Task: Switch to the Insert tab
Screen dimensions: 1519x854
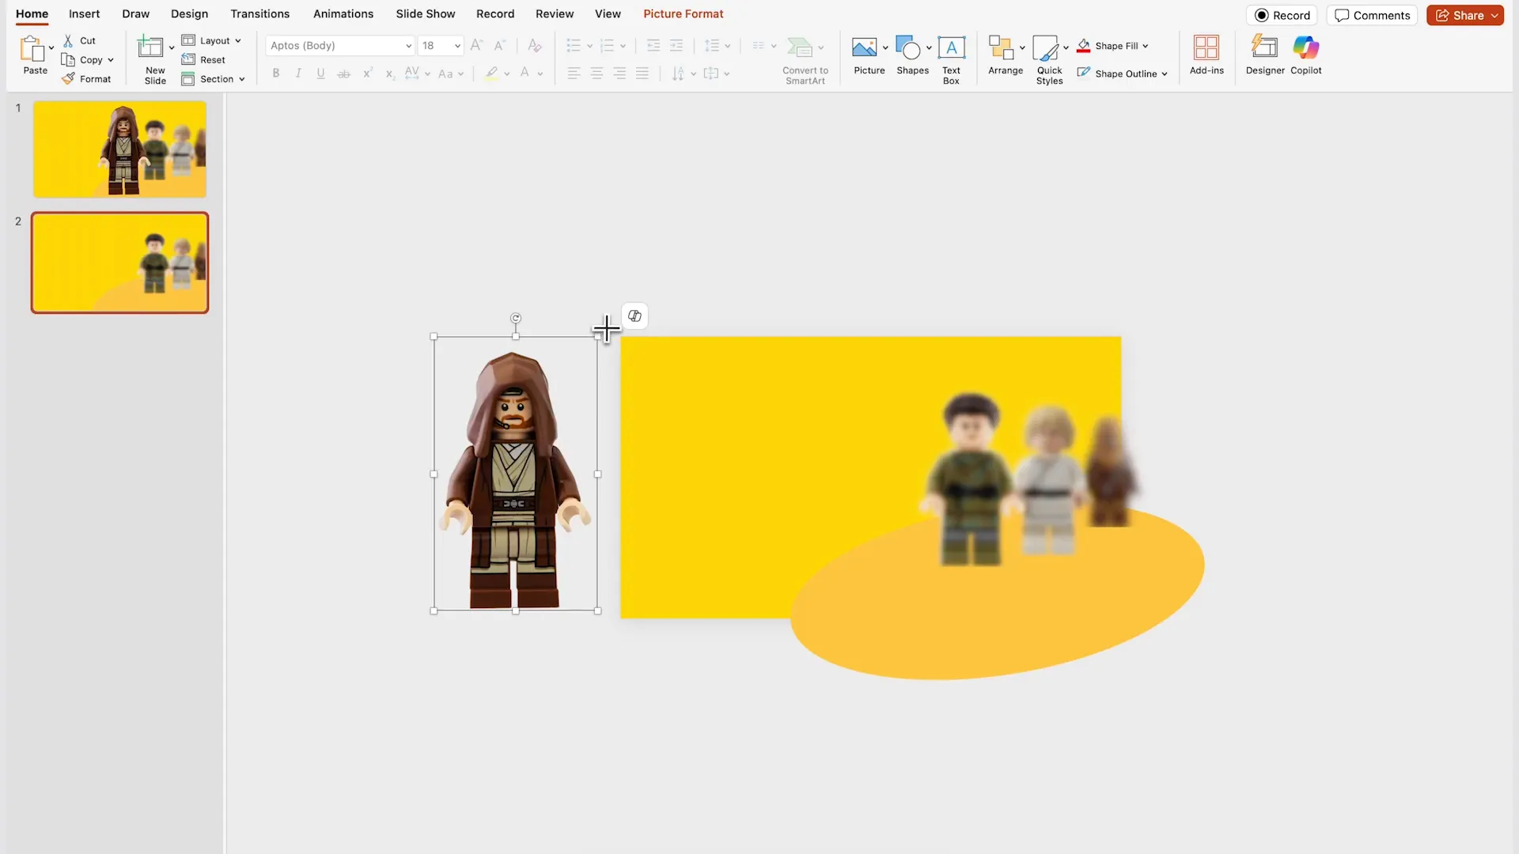Action: (x=84, y=13)
